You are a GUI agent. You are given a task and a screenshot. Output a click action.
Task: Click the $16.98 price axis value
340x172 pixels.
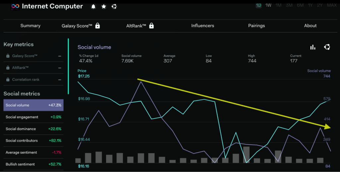[84, 99]
